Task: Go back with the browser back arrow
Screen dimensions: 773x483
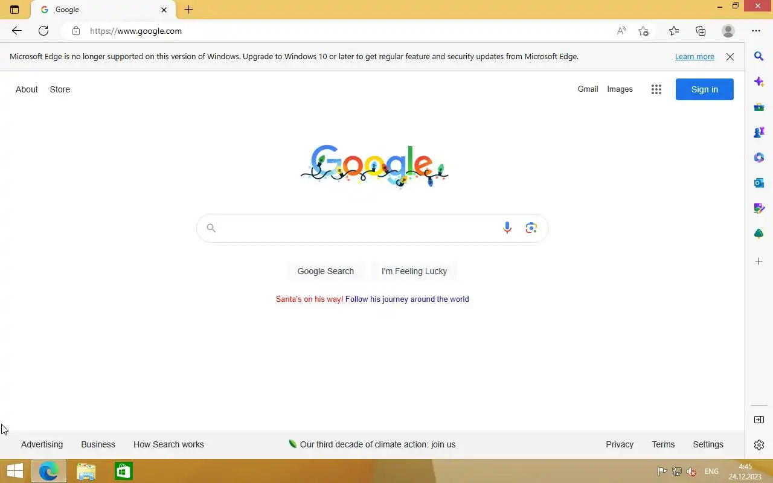Action: tap(17, 31)
